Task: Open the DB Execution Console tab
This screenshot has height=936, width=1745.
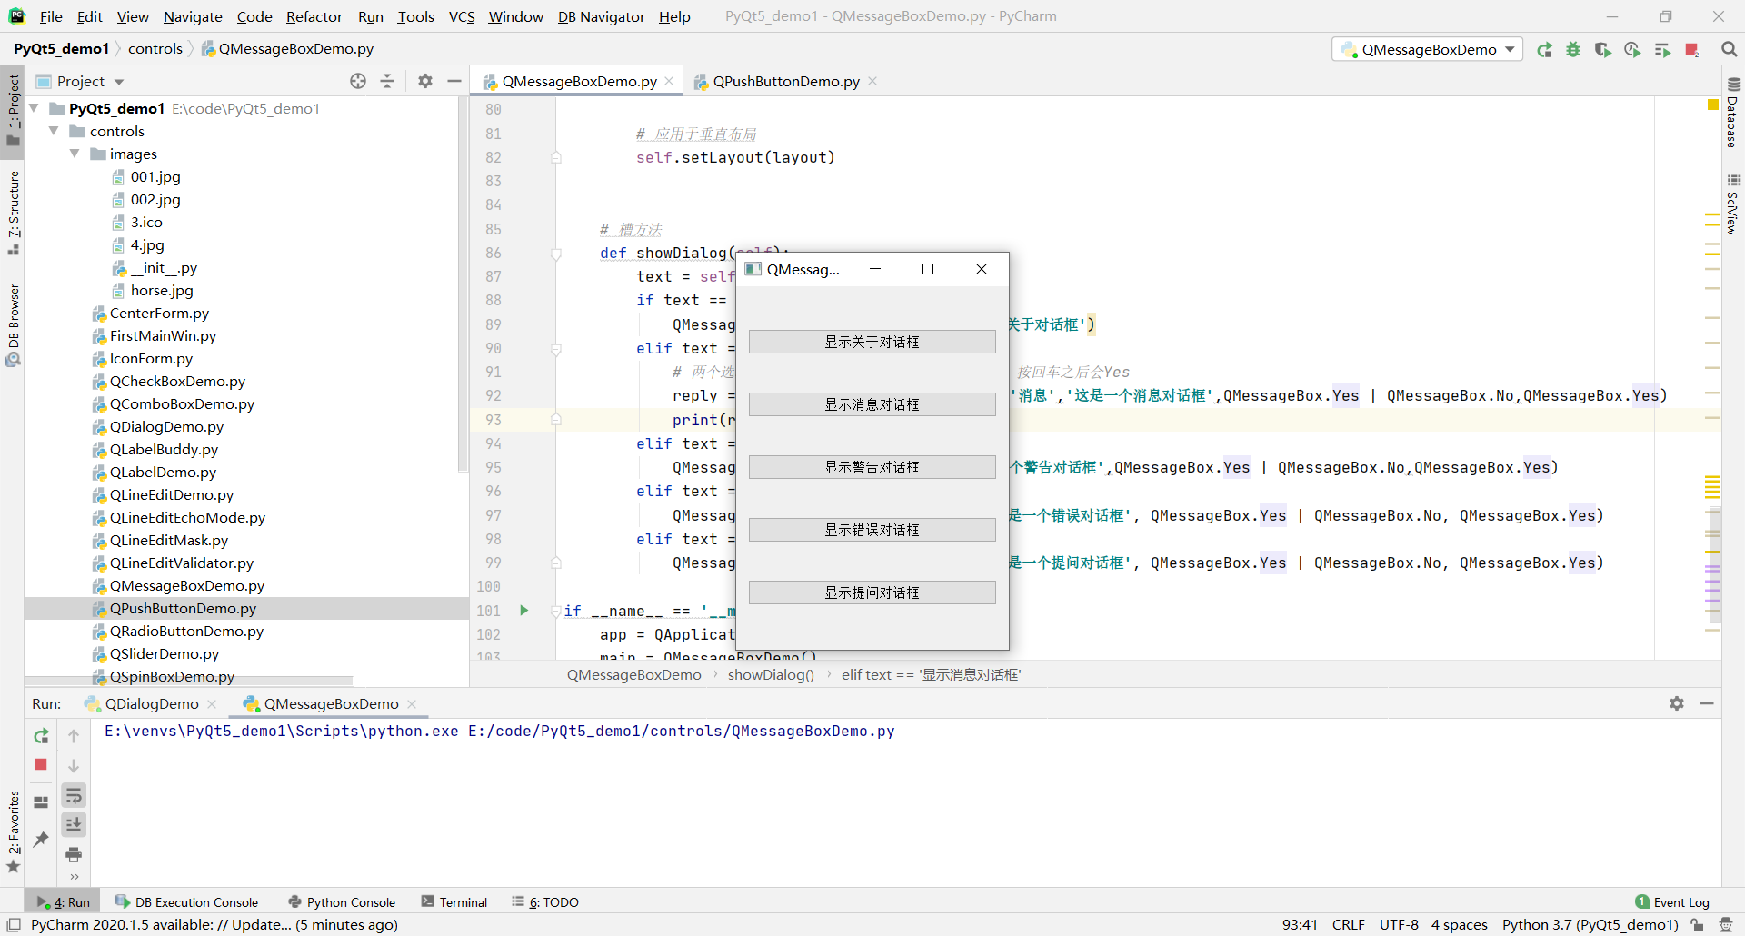Action: click(x=187, y=902)
